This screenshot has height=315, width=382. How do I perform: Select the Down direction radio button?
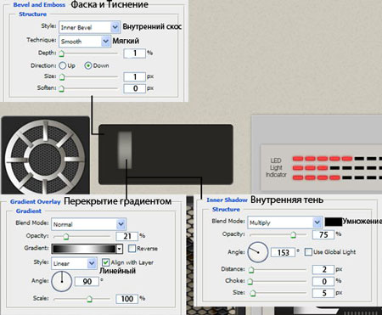[88, 65]
